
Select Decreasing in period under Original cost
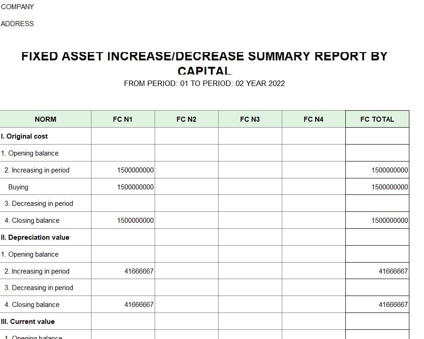[x=39, y=204]
